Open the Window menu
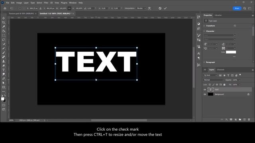The image size is (255, 143). click(x=73, y=3)
